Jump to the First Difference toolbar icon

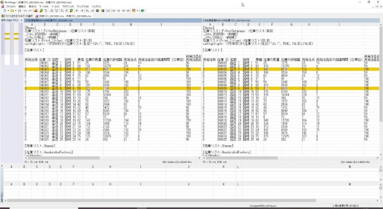(61, 11)
